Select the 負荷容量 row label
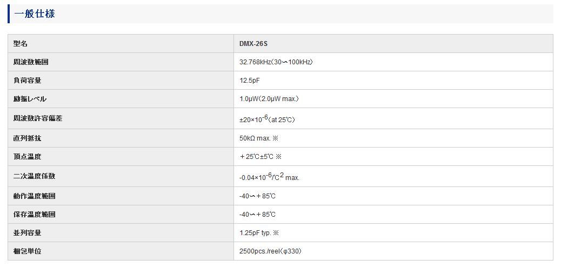 pyautogui.click(x=27, y=81)
